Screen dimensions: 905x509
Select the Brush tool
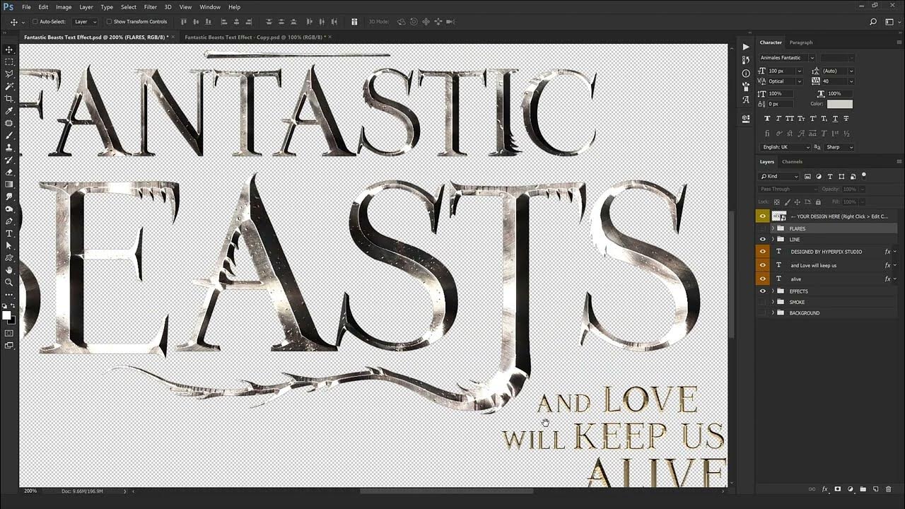9,135
